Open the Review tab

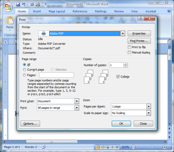point(119,11)
